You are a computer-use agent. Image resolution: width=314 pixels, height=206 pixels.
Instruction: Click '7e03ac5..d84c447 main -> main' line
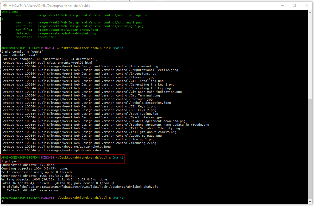click(x=34, y=190)
